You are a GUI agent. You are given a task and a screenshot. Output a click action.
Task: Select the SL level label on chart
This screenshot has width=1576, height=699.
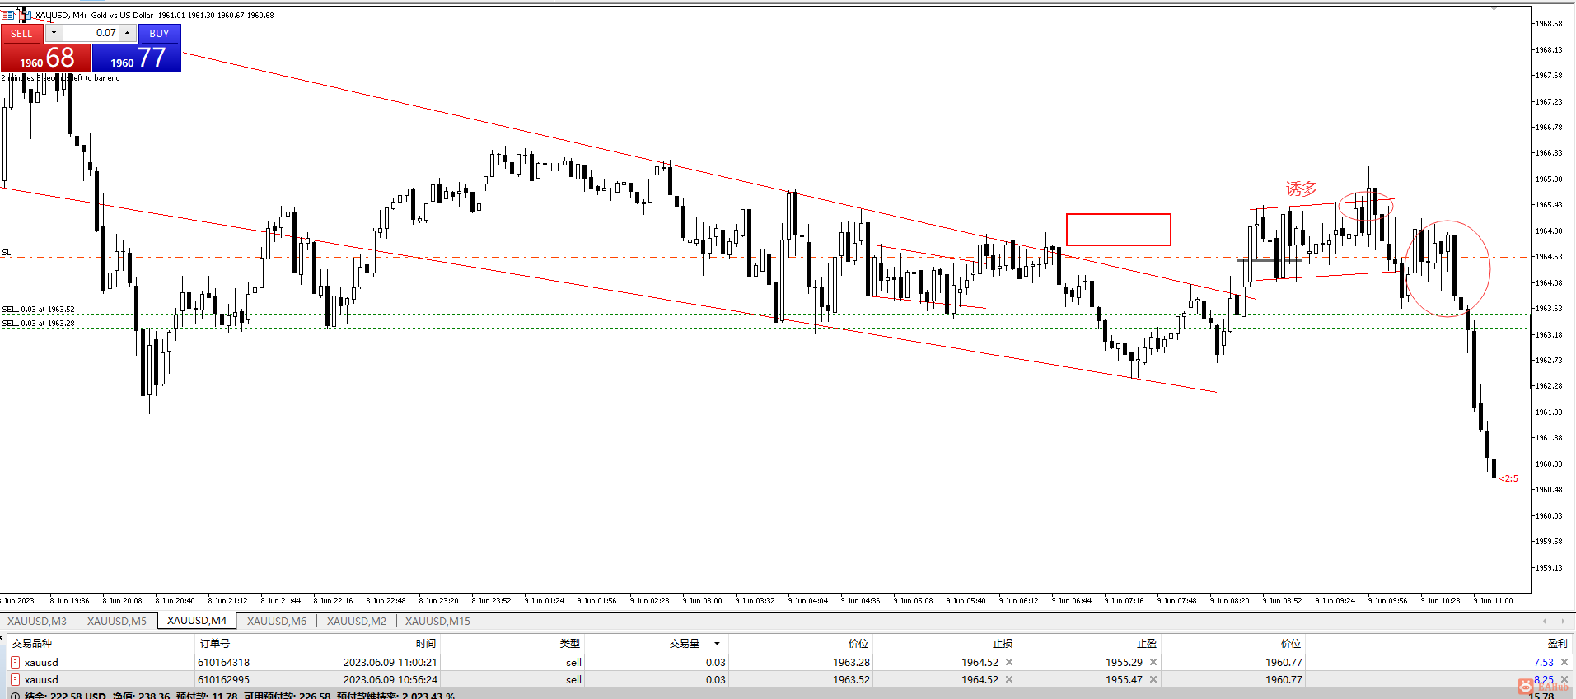(7, 253)
